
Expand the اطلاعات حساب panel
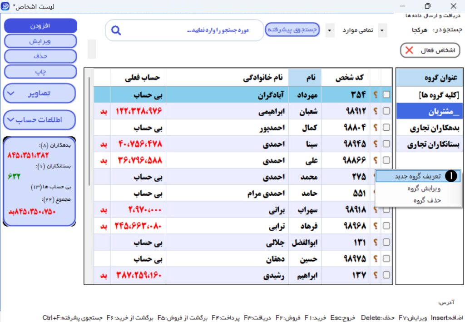click(x=40, y=120)
